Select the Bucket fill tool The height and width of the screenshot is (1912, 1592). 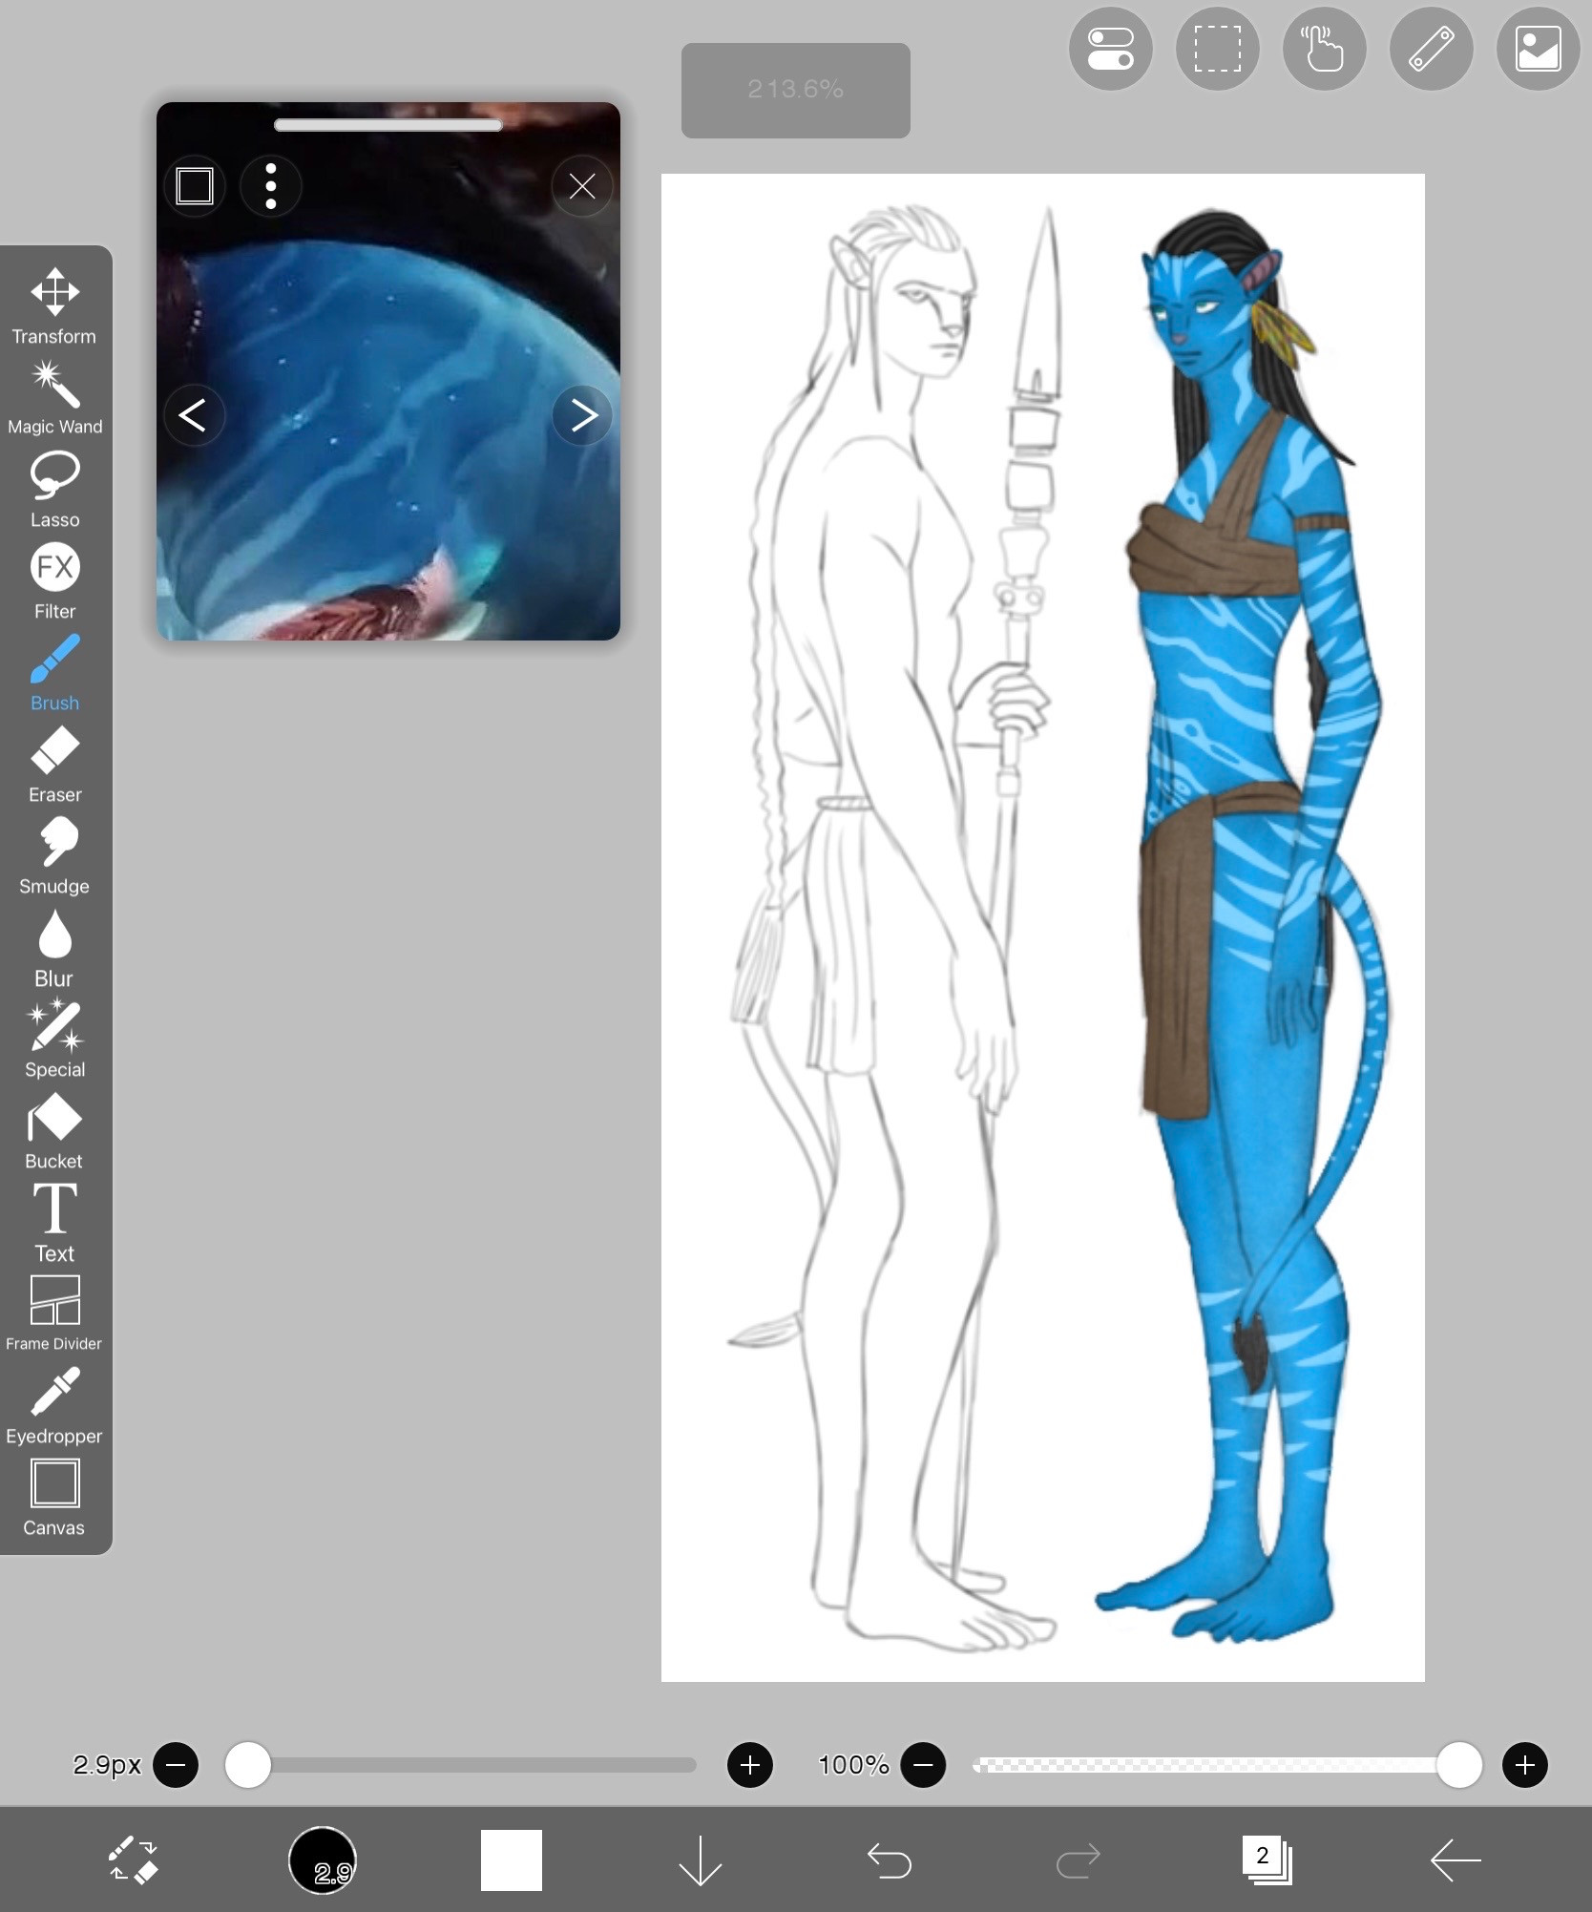coord(54,1131)
